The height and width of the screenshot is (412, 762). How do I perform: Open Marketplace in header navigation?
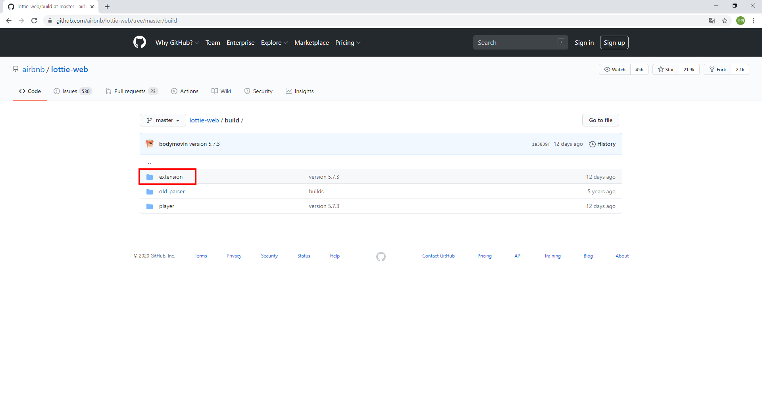point(312,42)
